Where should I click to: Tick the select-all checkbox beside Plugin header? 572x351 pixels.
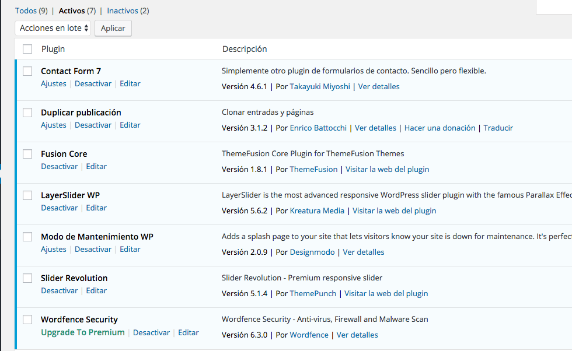click(27, 49)
